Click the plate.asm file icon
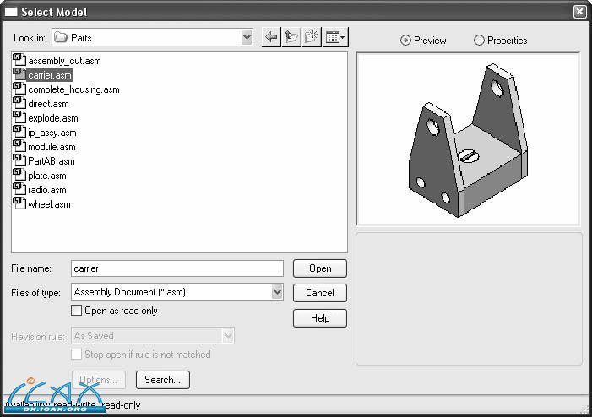Viewport: 592px width, 417px height. coord(19,175)
